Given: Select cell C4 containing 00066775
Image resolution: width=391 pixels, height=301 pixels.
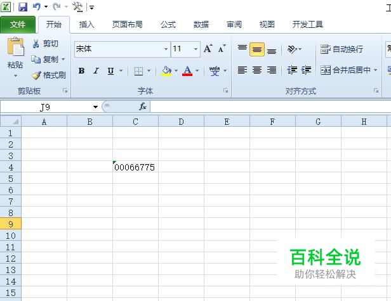Looking at the screenshot, I should tap(135, 166).
